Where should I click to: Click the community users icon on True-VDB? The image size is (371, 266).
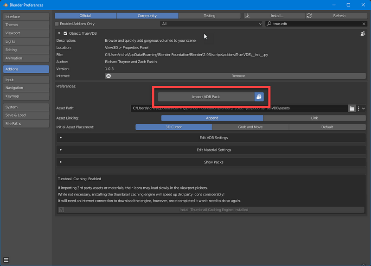click(363, 33)
